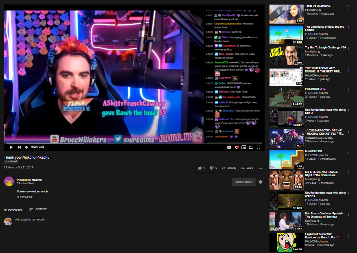Open THE ORAL CIGARETTES video thumbnail

click(x=287, y=139)
